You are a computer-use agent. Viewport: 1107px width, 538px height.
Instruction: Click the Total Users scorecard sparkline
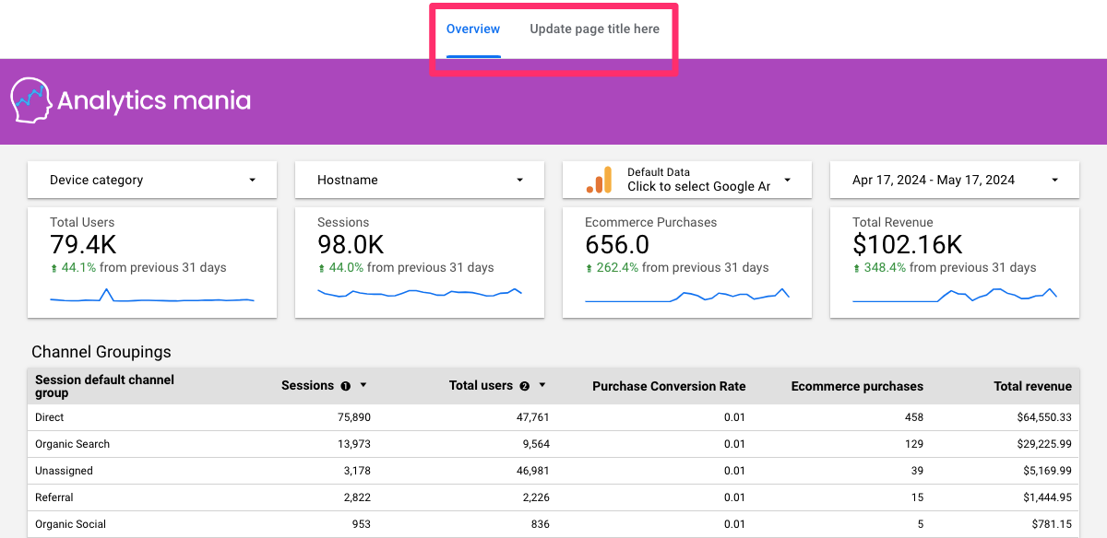(152, 298)
